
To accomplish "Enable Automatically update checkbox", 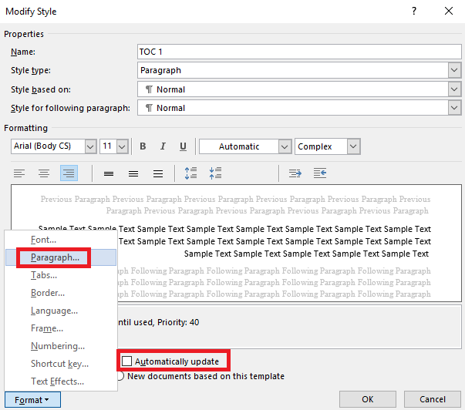I will coord(127,361).
